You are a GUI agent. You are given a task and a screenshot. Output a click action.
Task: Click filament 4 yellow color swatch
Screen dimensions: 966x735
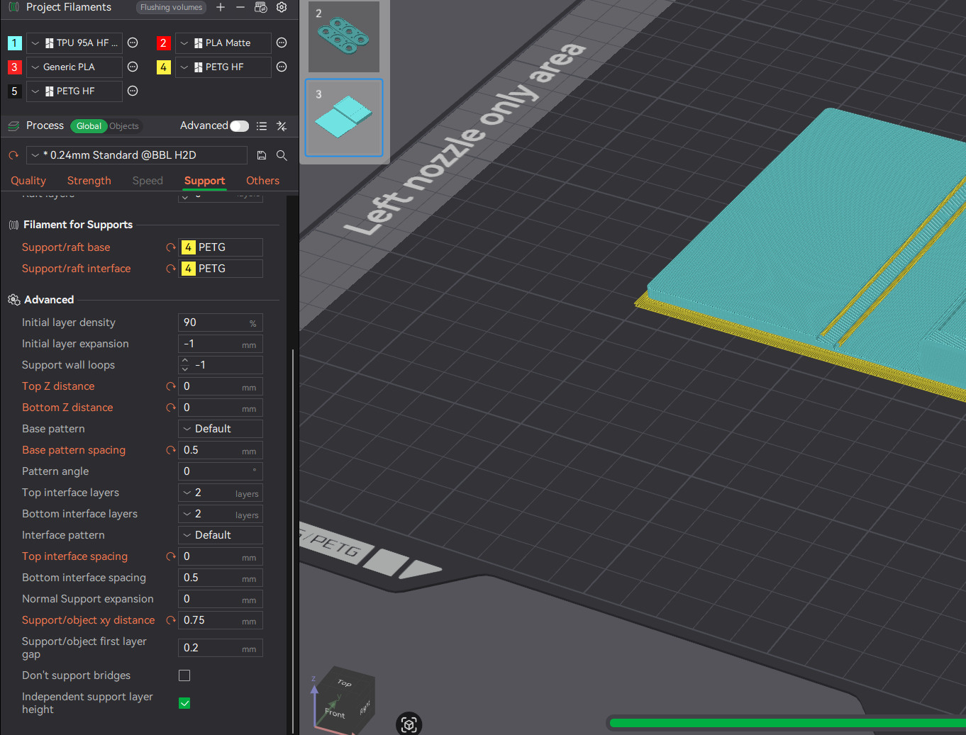point(163,67)
